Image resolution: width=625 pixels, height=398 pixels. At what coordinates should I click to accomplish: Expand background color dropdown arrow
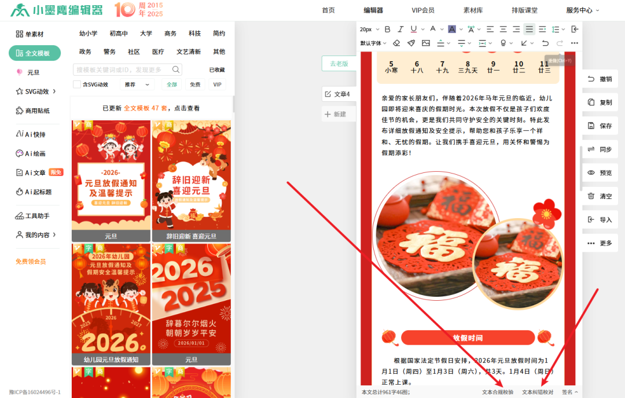pyautogui.click(x=461, y=30)
